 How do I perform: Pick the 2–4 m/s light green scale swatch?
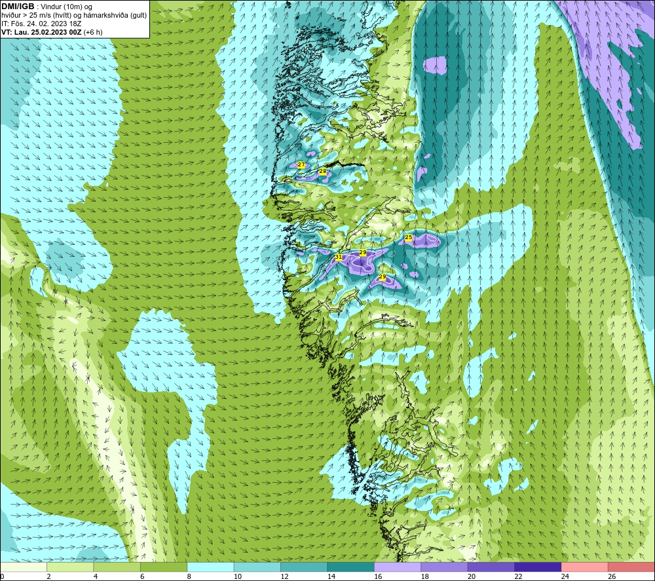(70, 567)
